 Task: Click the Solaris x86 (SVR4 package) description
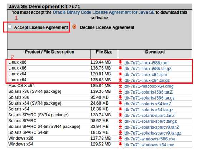(35, 92)
